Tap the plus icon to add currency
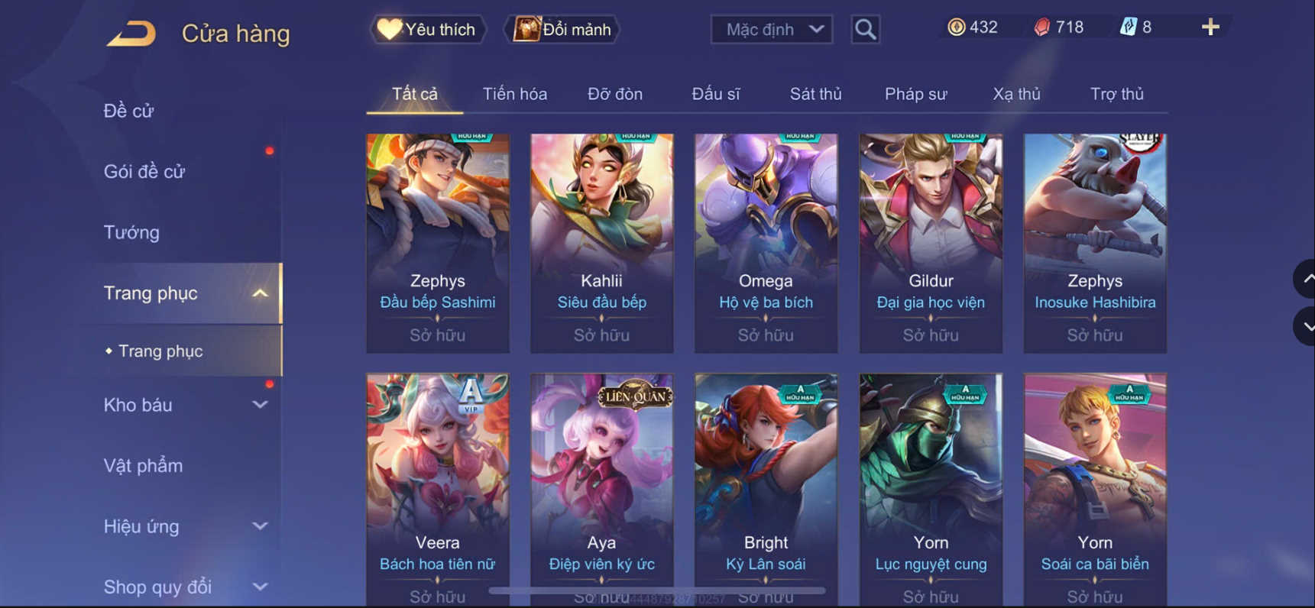The height and width of the screenshot is (608, 1315). (1210, 27)
